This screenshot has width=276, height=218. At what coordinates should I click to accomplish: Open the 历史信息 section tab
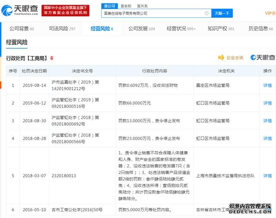[260, 28]
